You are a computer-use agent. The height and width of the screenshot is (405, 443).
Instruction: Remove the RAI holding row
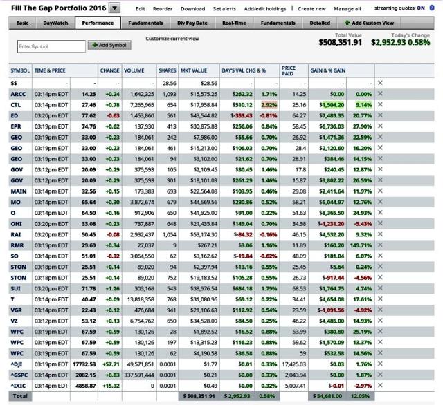pyautogui.click(x=380, y=234)
